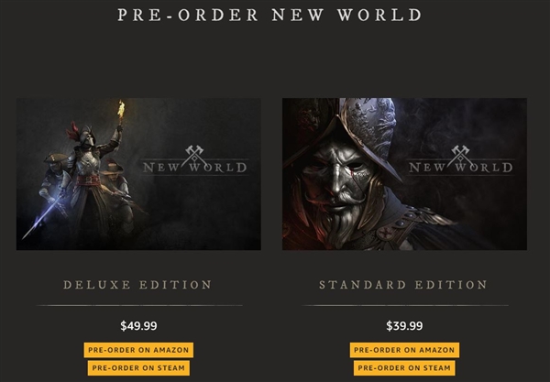Click the Pre-Order New World page title
Image resolution: width=550 pixels, height=382 pixels.
pos(269,15)
